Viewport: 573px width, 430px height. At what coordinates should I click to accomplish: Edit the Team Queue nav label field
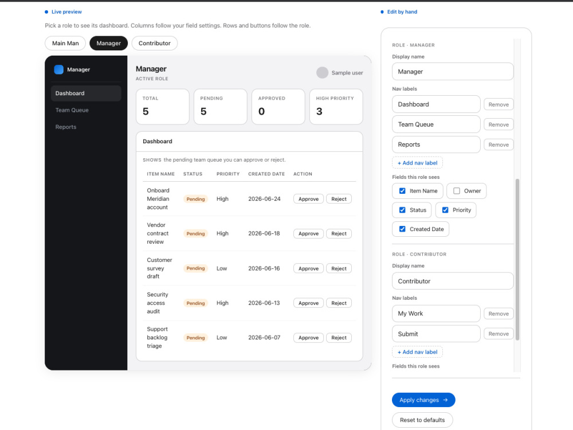coord(436,124)
